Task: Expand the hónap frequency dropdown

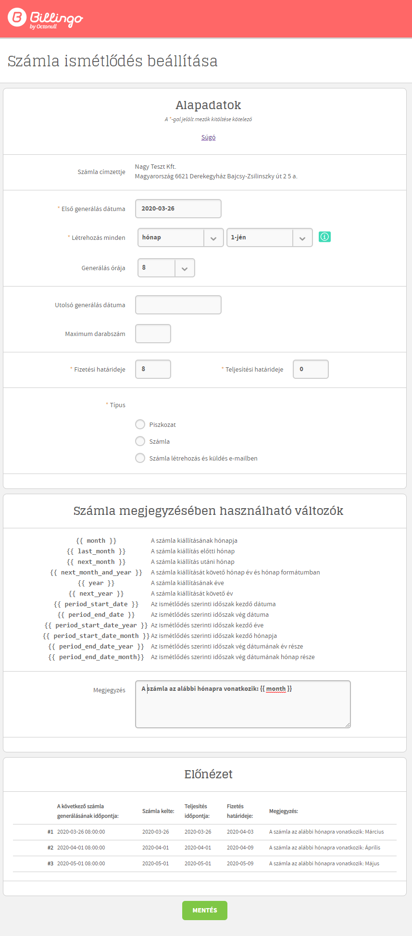Action: point(180,237)
